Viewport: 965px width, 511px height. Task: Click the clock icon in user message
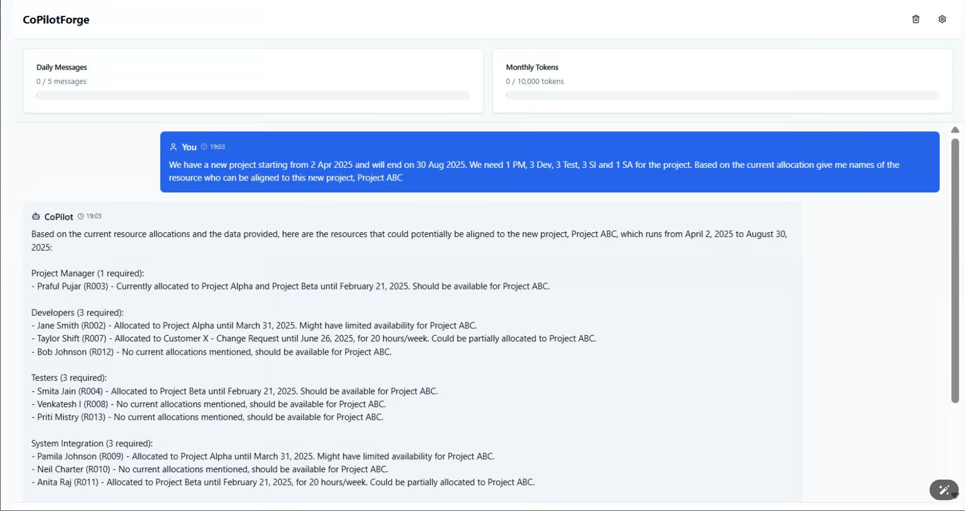tap(204, 147)
